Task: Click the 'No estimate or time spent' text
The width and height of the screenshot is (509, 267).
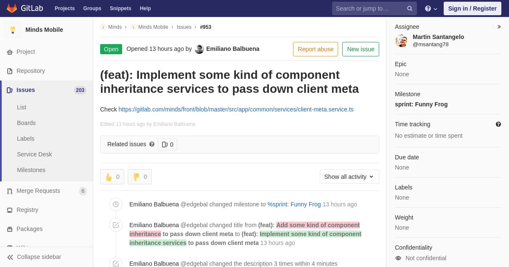Action: (x=429, y=136)
